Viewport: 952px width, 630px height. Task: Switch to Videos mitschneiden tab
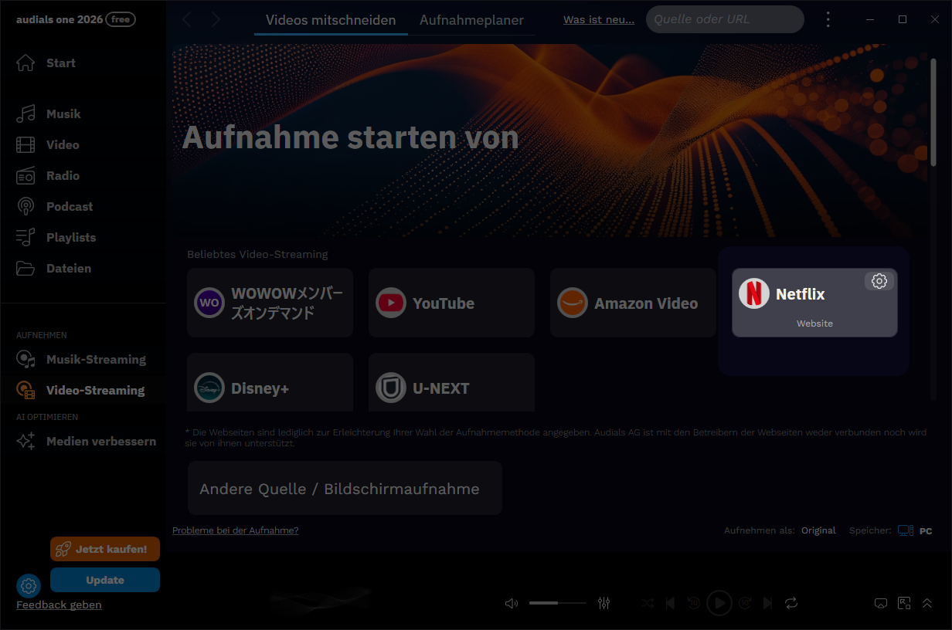click(x=331, y=20)
